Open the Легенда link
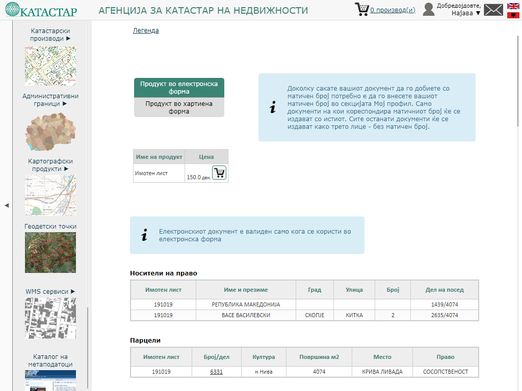The width and height of the screenshot is (522, 391). coord(146,31)
